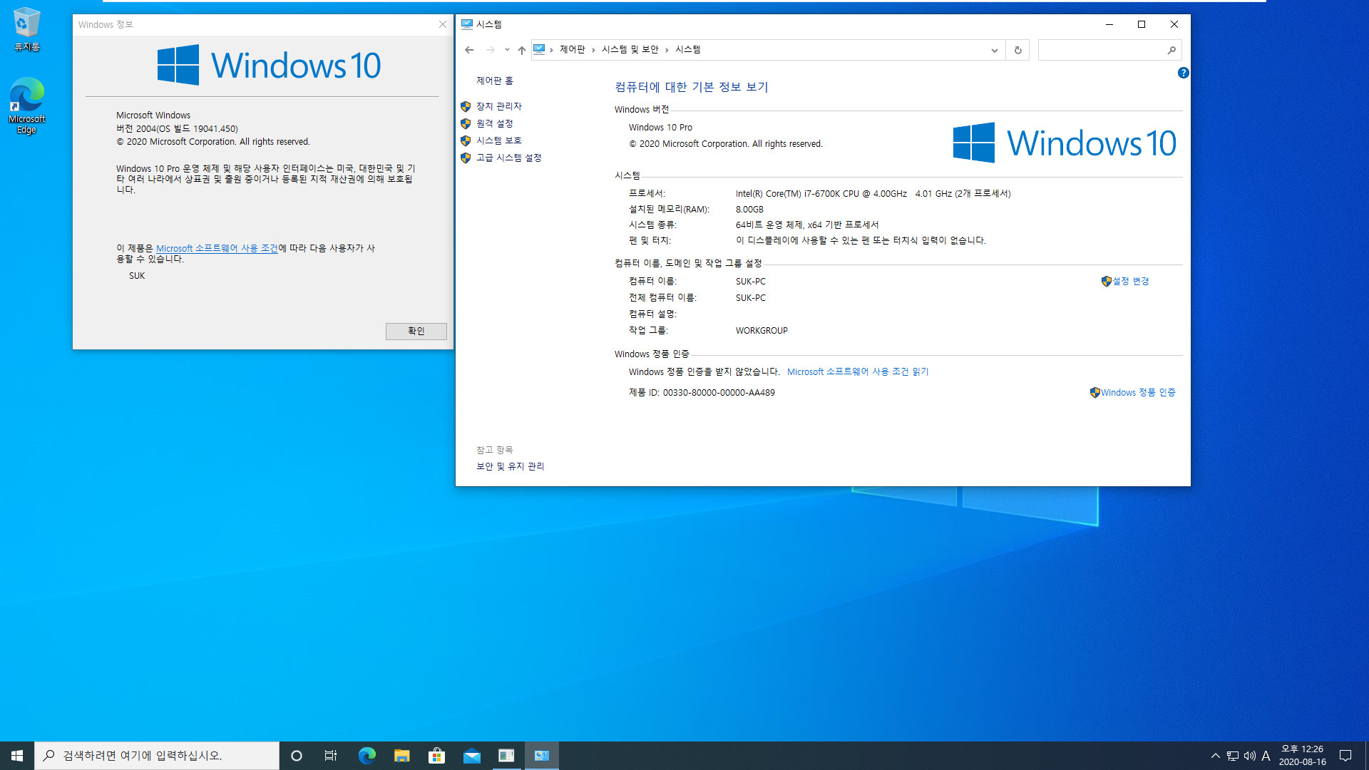
Task: Open 장치 관리자 link
Action: click(x=498, y=106)
